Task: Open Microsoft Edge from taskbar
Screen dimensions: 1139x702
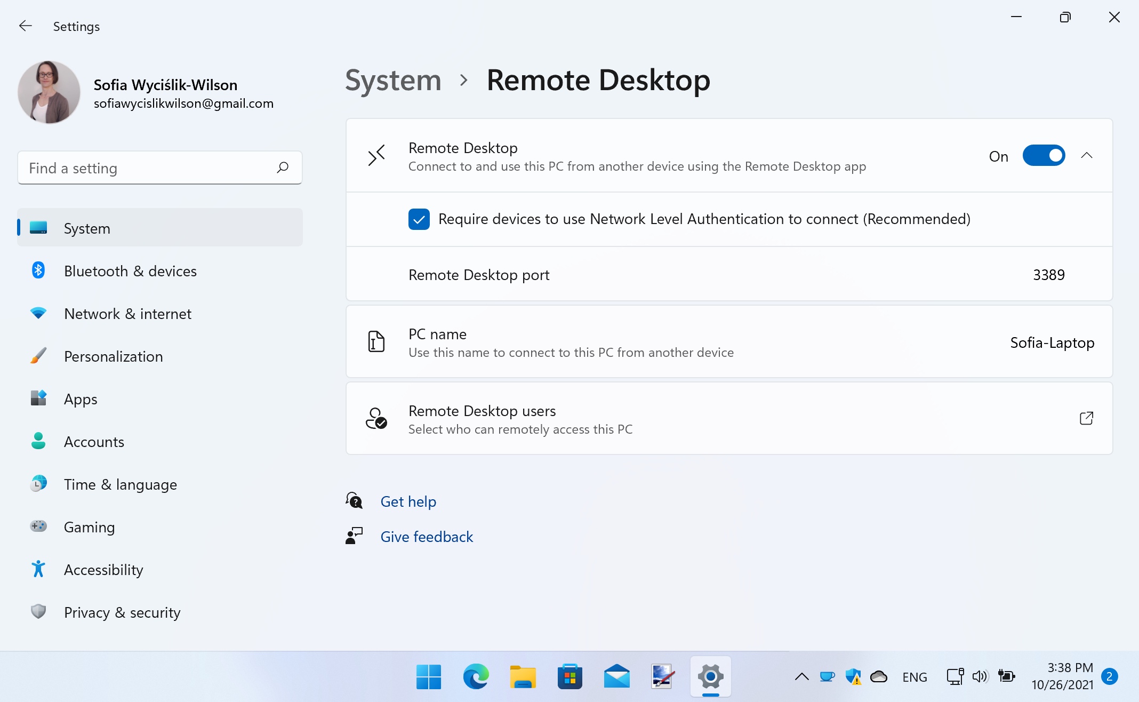Action: 476,676
